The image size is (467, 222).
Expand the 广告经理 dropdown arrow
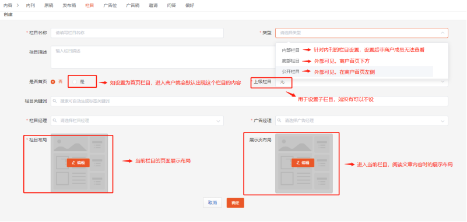[x=443, y=121]
